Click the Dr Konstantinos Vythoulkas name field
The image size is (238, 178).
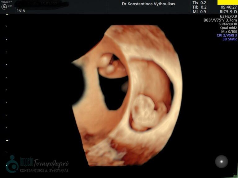click(148, 3)
